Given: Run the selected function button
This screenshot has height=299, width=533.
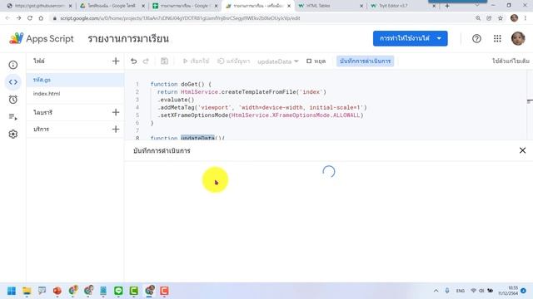Looking at the screenshot, I should (196, 61).
